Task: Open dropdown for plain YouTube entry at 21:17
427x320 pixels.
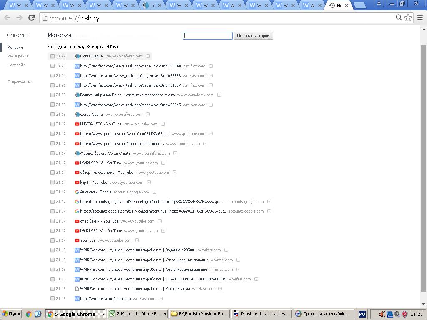Action: (137, 240)
